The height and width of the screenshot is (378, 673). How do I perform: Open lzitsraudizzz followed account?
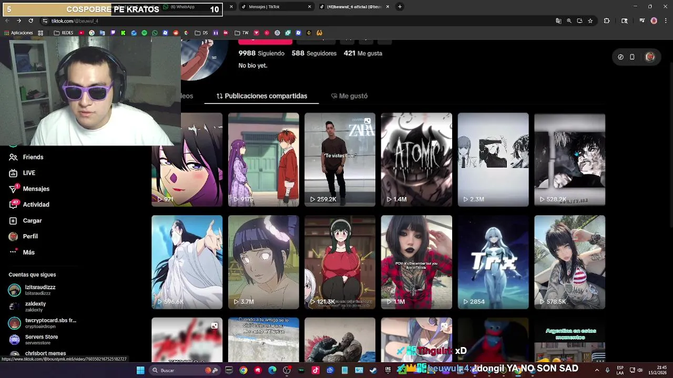(40, 290)
